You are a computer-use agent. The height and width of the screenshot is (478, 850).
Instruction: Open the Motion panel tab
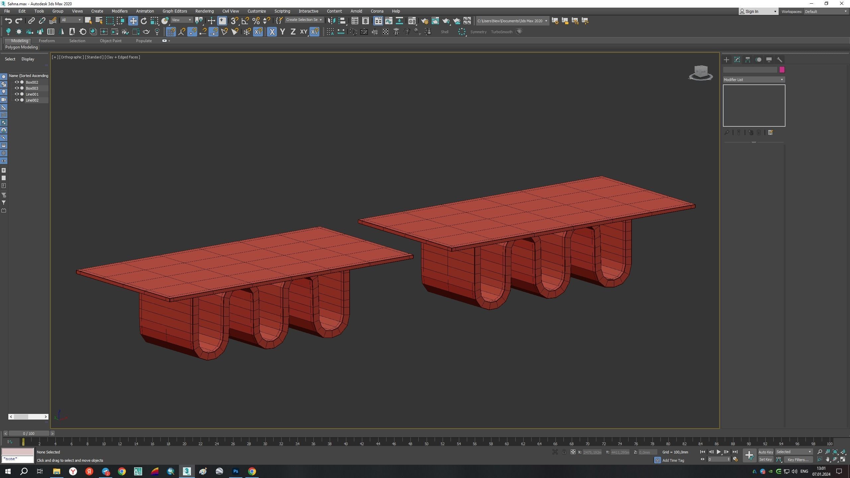pos(758,60)
